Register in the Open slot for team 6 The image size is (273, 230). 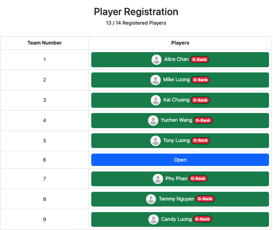pyautogui.click(x=180, y=160)
